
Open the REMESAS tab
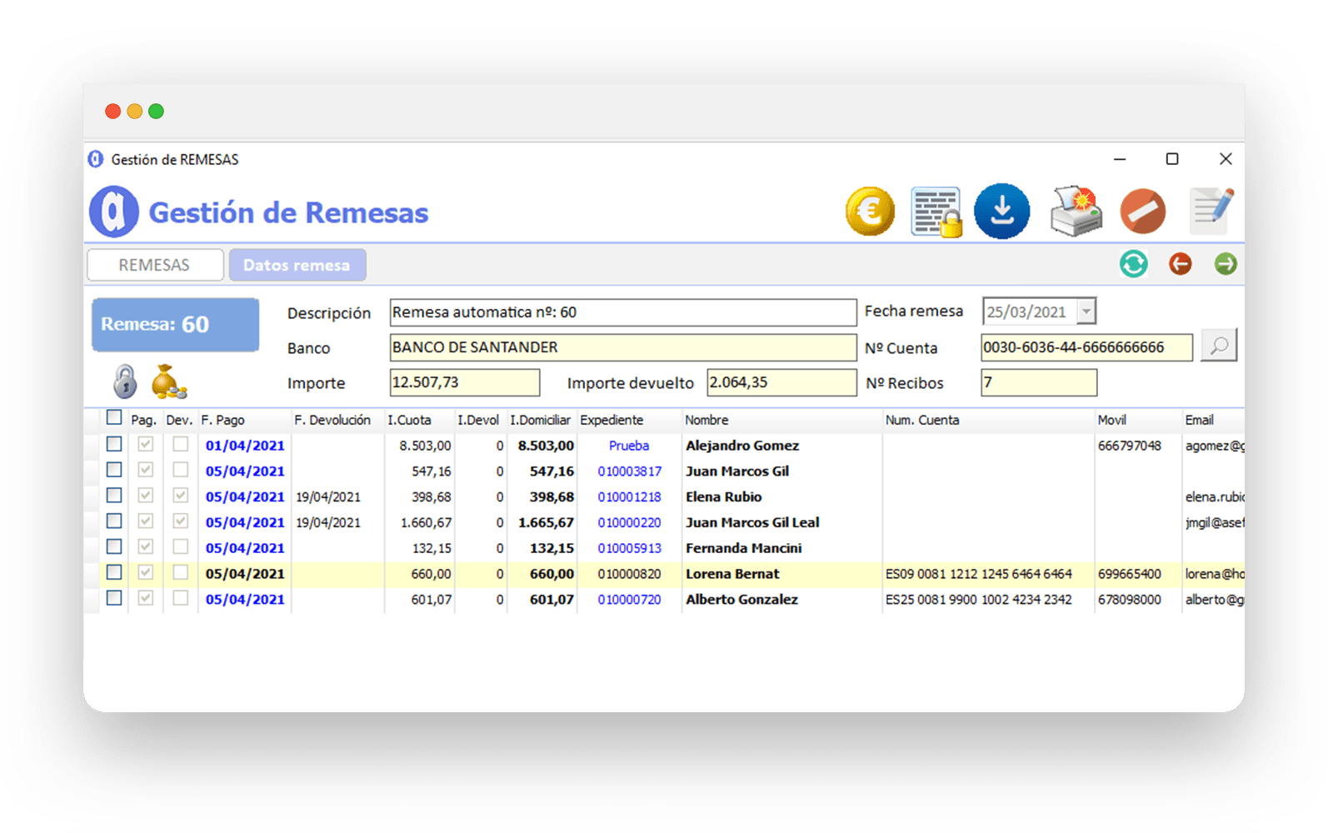pyautogui.click(x=155, y=265)
